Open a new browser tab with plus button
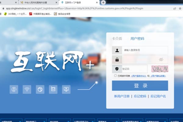This screenshot has width=183, height=122. tap(103, 2)
